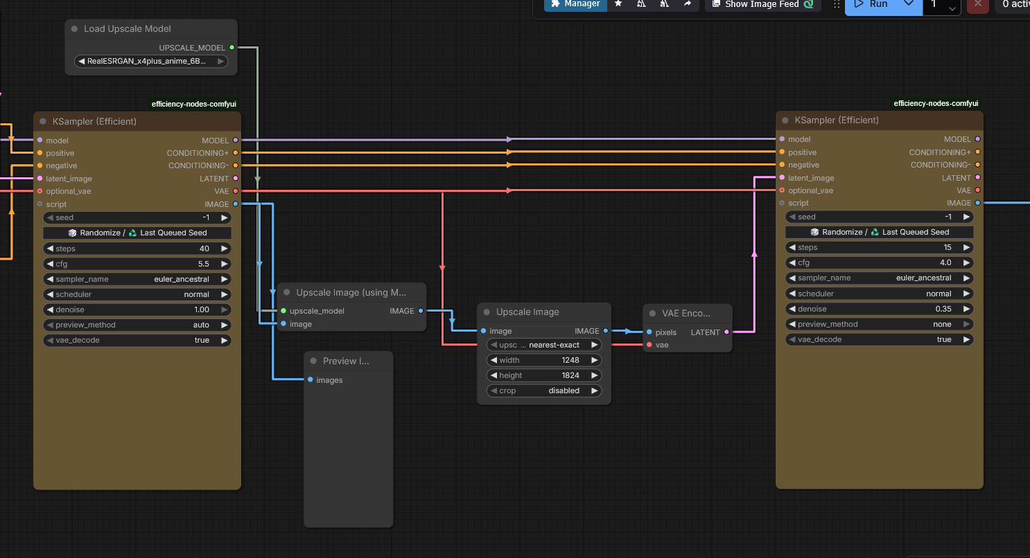Collapse the VAE Encode node via its dot

coord(652,314)
